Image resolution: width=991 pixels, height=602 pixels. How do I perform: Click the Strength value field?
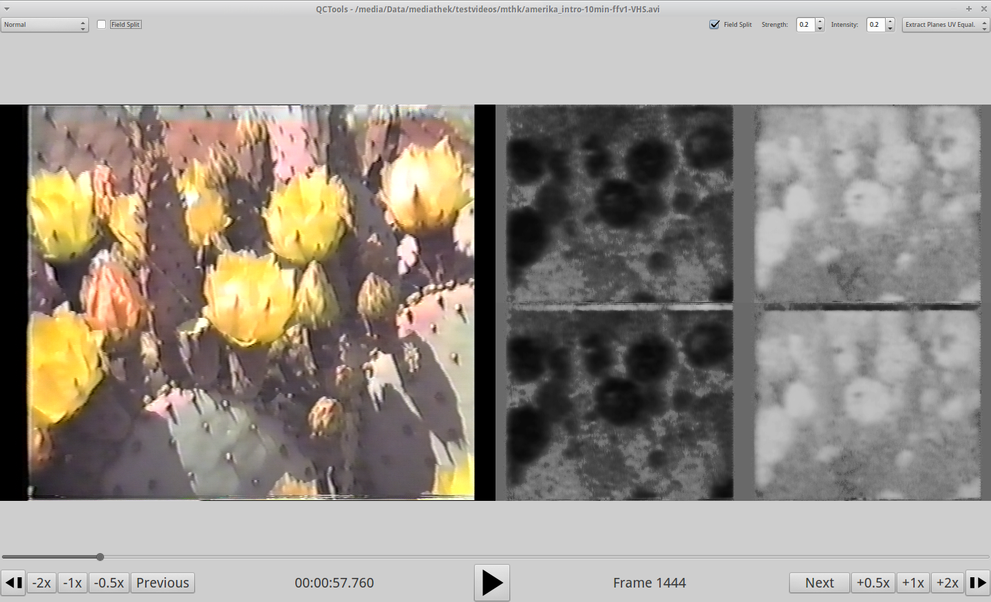click(x=805, y=25)
